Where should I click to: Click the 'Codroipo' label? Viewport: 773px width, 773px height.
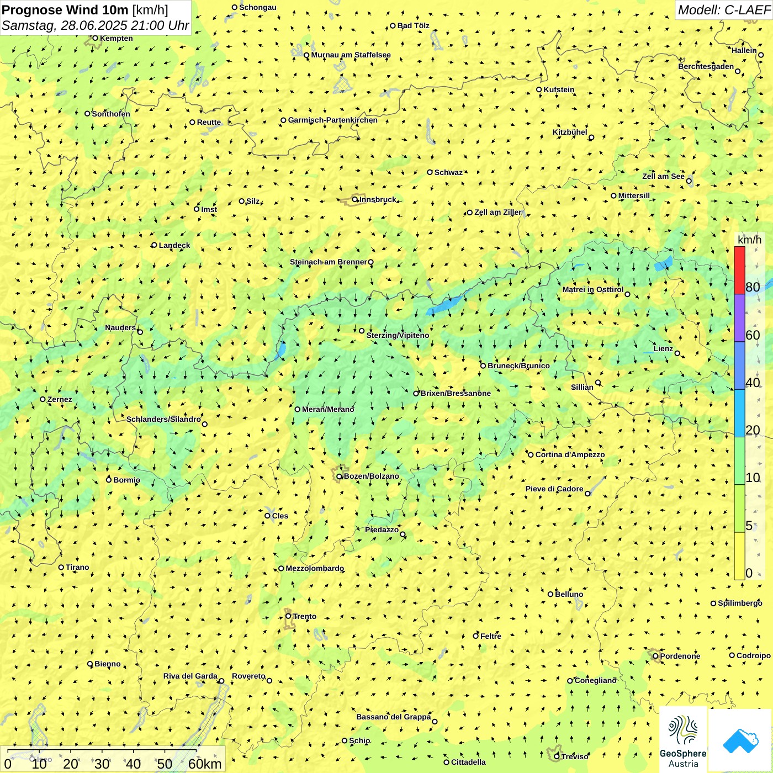tap(754, 655)
